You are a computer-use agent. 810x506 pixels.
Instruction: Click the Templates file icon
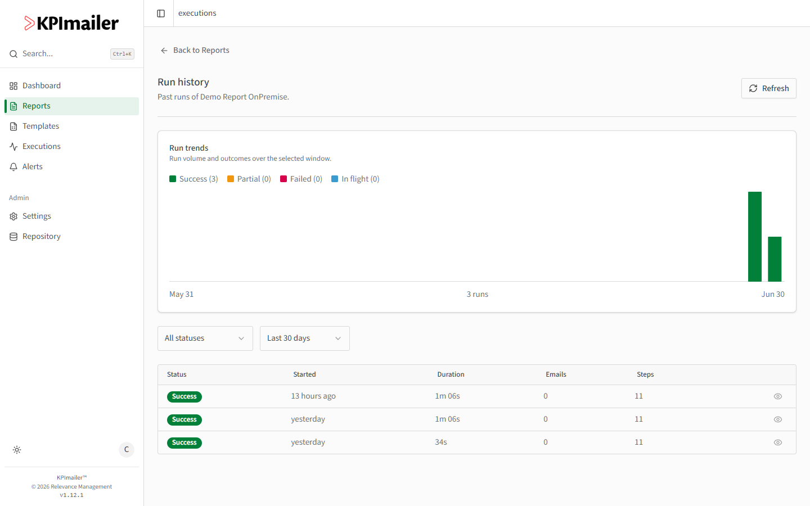[13, 126]
